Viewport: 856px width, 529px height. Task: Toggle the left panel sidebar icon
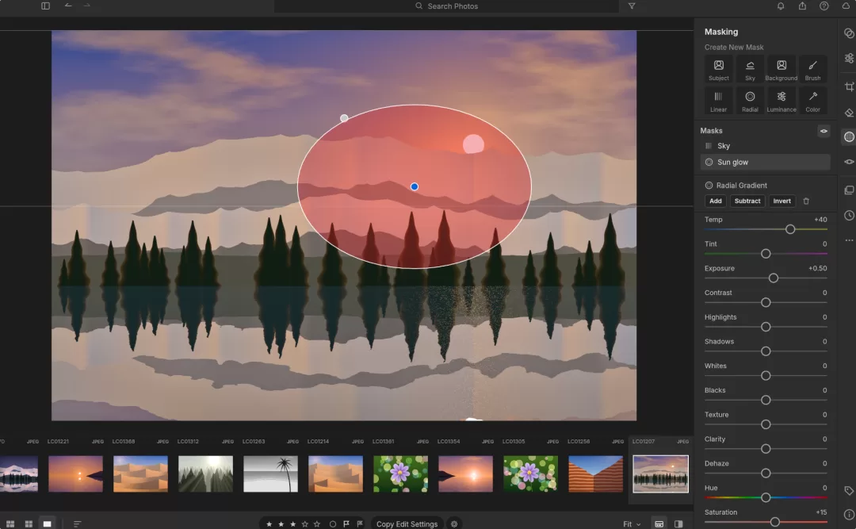pos(45,6)
